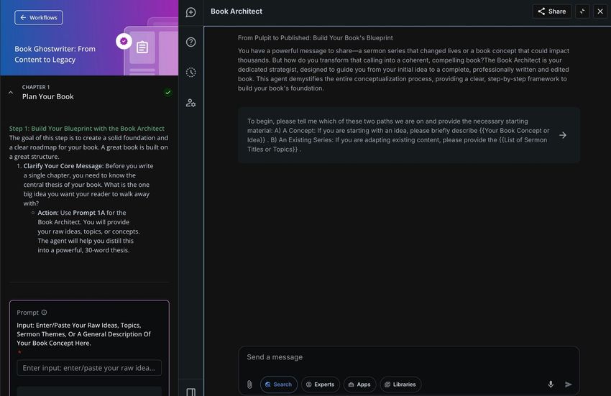Click the clipboard icon in the banner

tap(142, 47)
